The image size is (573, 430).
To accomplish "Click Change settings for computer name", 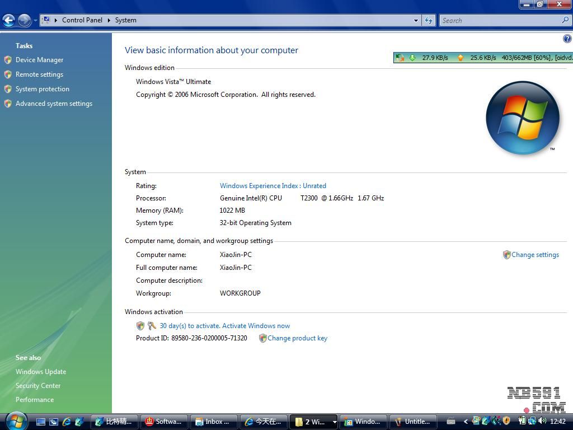I will [534, 255].
